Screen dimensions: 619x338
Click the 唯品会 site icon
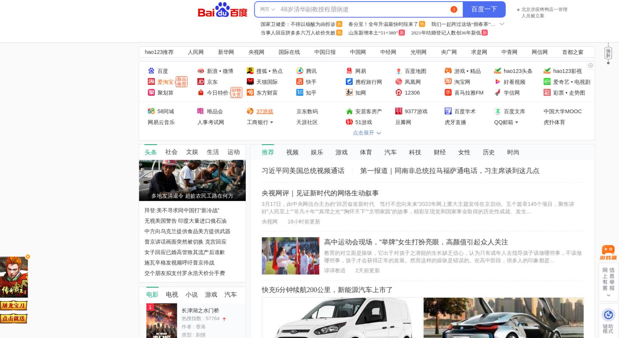point(201,111)
